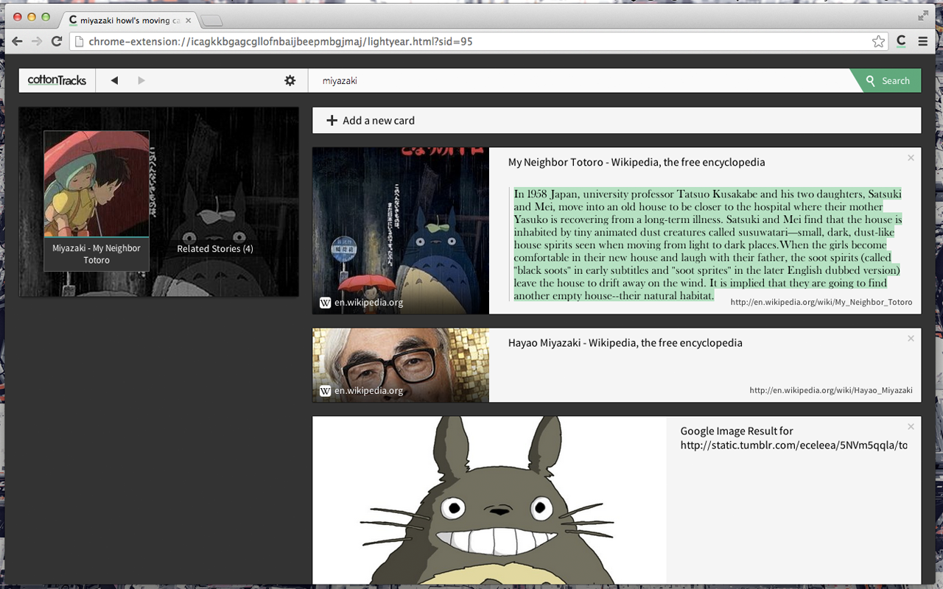Add a new card

coord(617,120)
